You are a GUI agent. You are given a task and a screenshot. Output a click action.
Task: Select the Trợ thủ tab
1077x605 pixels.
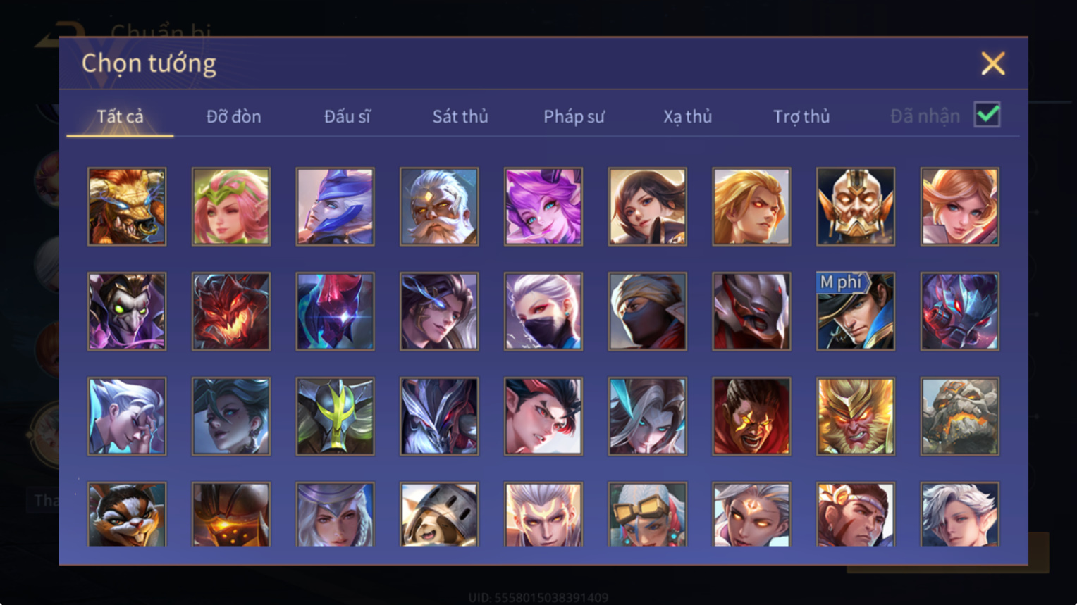click(x=801, y=116)
